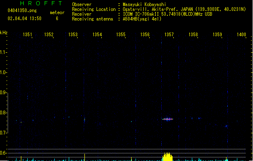
Task: Click the Receiving antenna label
Action: 93,19
